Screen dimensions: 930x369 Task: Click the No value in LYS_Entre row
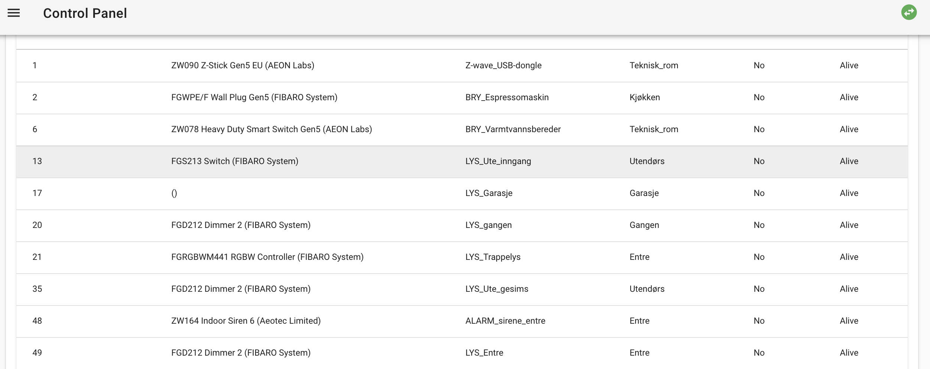759,353
